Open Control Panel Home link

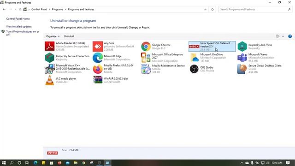coord(18,19)
